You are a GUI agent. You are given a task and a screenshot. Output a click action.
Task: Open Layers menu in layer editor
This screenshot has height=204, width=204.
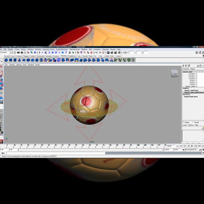[x=185, y=125]
